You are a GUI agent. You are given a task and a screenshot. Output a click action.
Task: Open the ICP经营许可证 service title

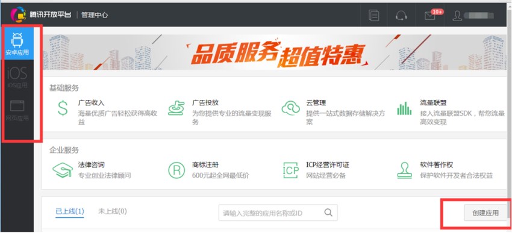(328, 165)
